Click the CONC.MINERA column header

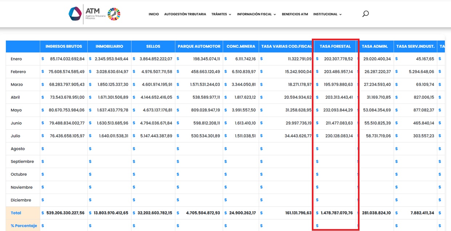241,46
